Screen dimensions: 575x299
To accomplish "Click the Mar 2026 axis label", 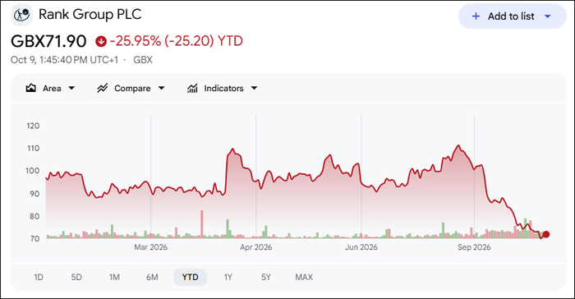I will click(150, 247).
